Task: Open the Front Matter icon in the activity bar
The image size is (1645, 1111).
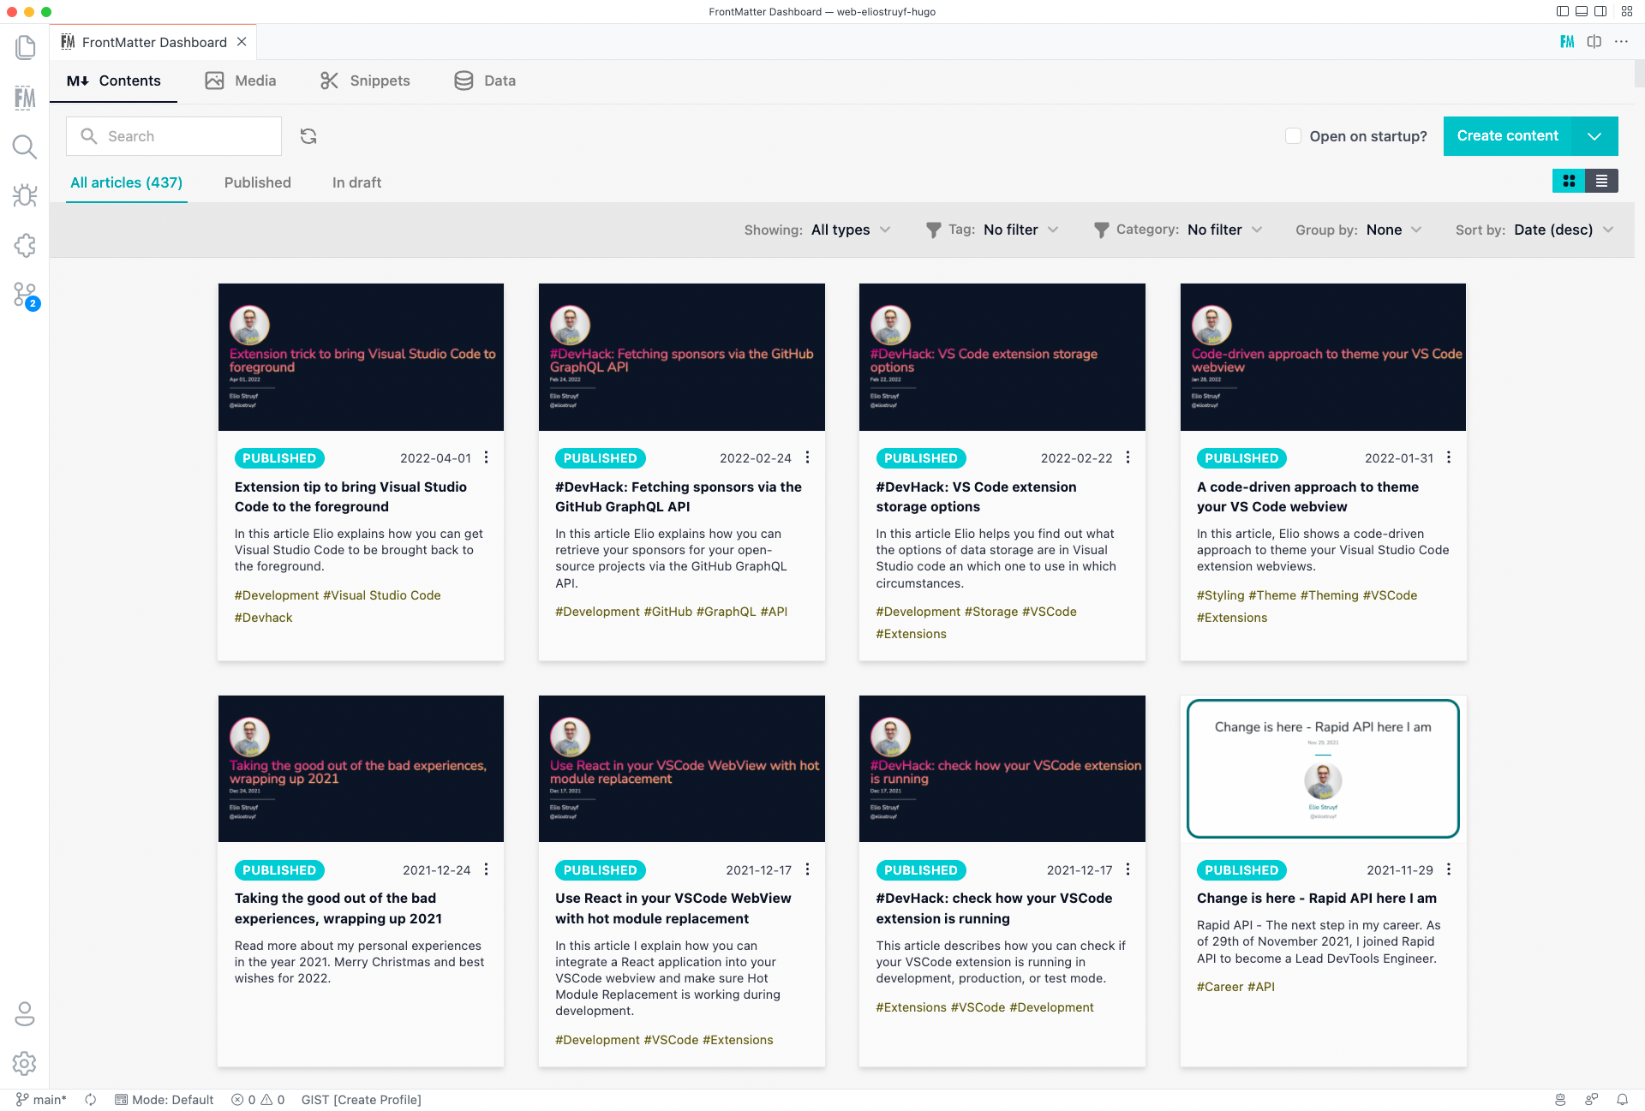Action: coord(25,97)
